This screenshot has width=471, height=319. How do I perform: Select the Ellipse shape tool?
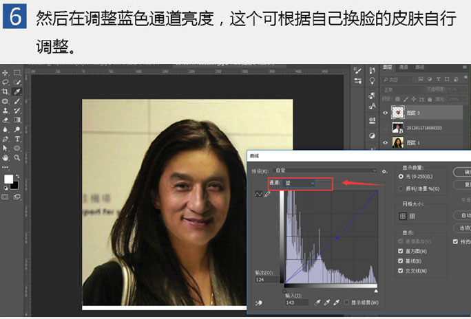pyautogui.click(x=17, y=148)
